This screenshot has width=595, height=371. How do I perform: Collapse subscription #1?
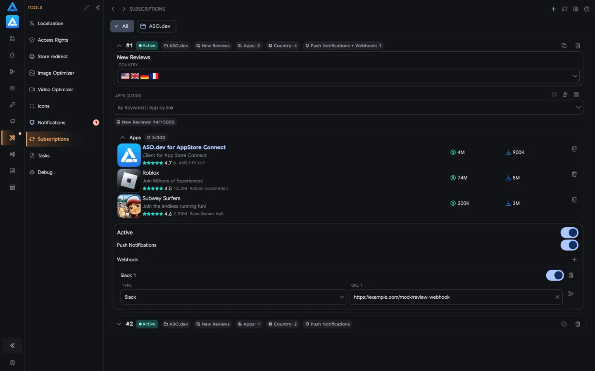click(119, 45)
